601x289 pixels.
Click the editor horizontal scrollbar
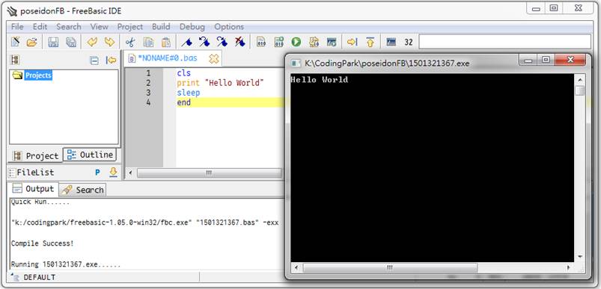pos(209,173)
